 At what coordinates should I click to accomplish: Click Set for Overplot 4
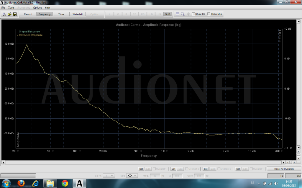click(238, 169)
